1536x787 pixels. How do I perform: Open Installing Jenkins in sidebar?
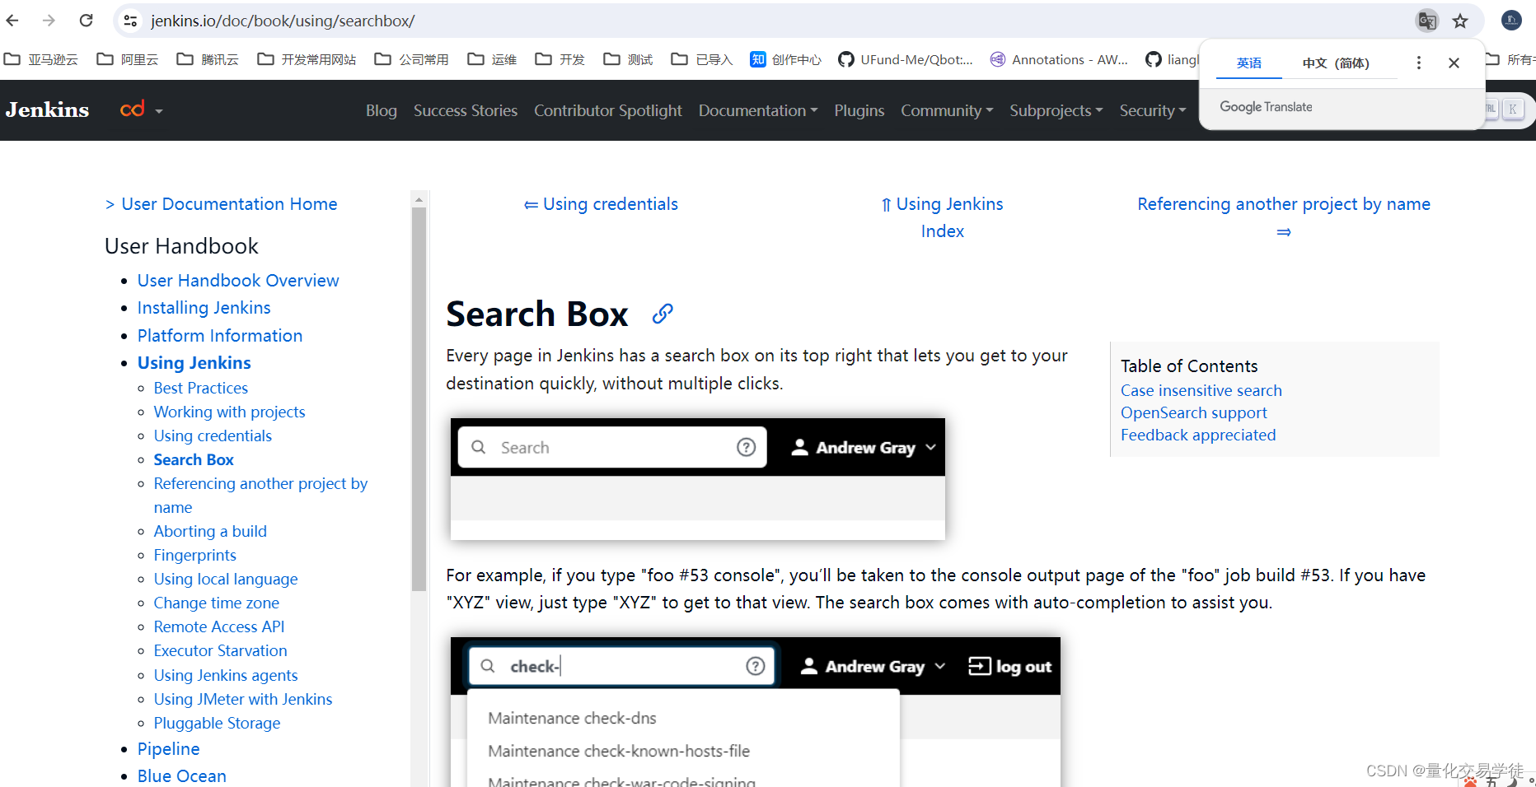coord(204,308)
